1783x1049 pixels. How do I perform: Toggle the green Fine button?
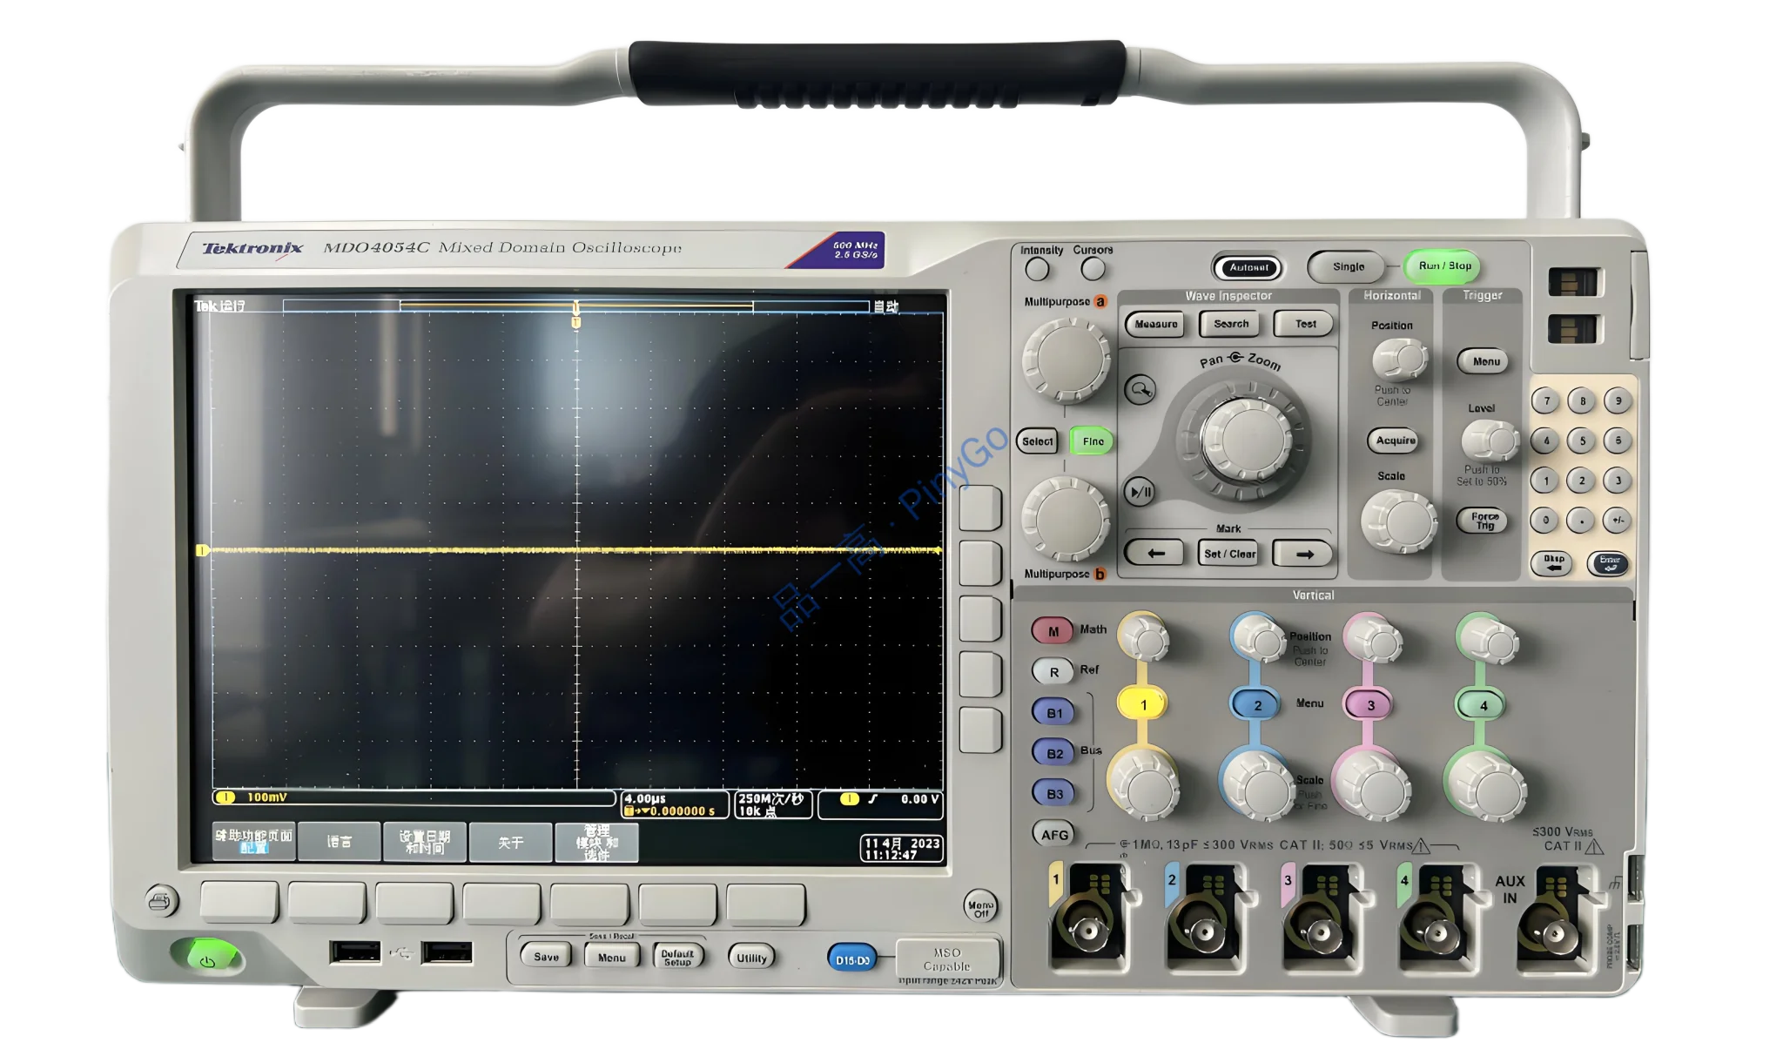tap(1093, 441)
